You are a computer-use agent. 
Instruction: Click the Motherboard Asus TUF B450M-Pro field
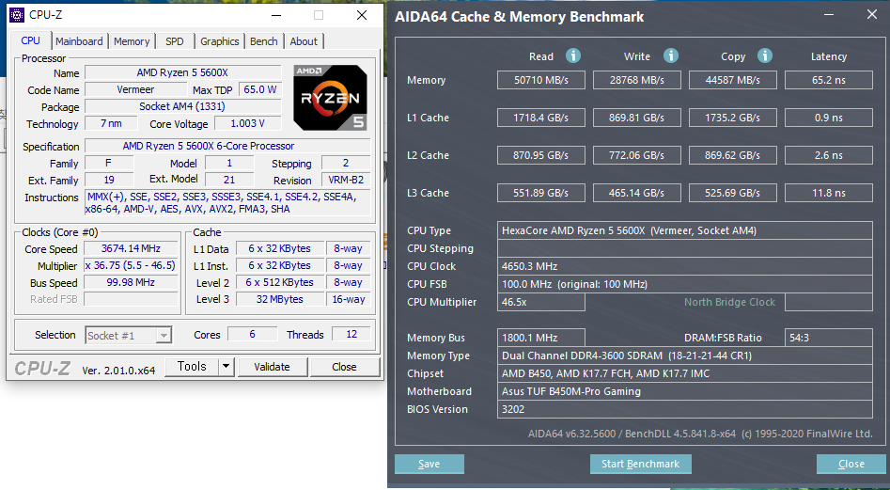pos(685,391)
